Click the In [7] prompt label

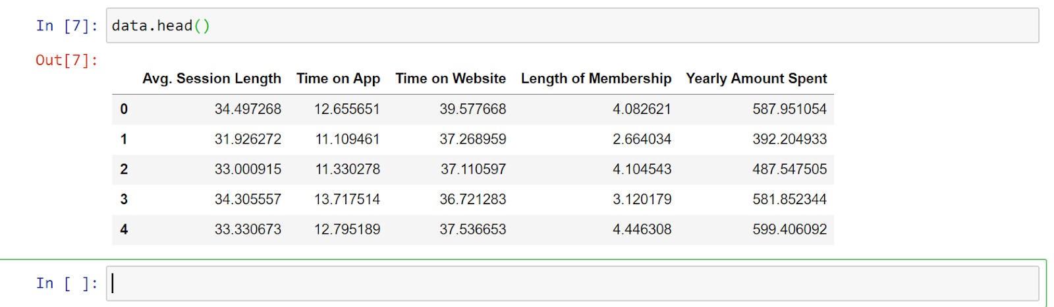(67, 26)
